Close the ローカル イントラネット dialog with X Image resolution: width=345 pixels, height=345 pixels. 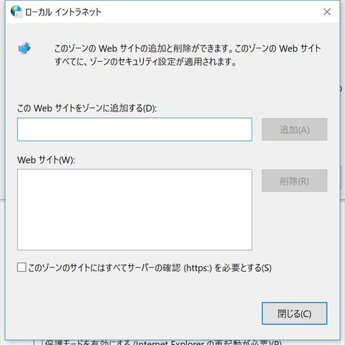coord(327,11)
